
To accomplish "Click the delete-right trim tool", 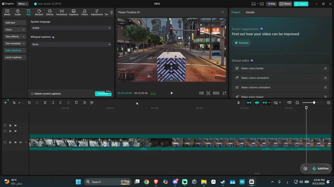I will [61, 103].
